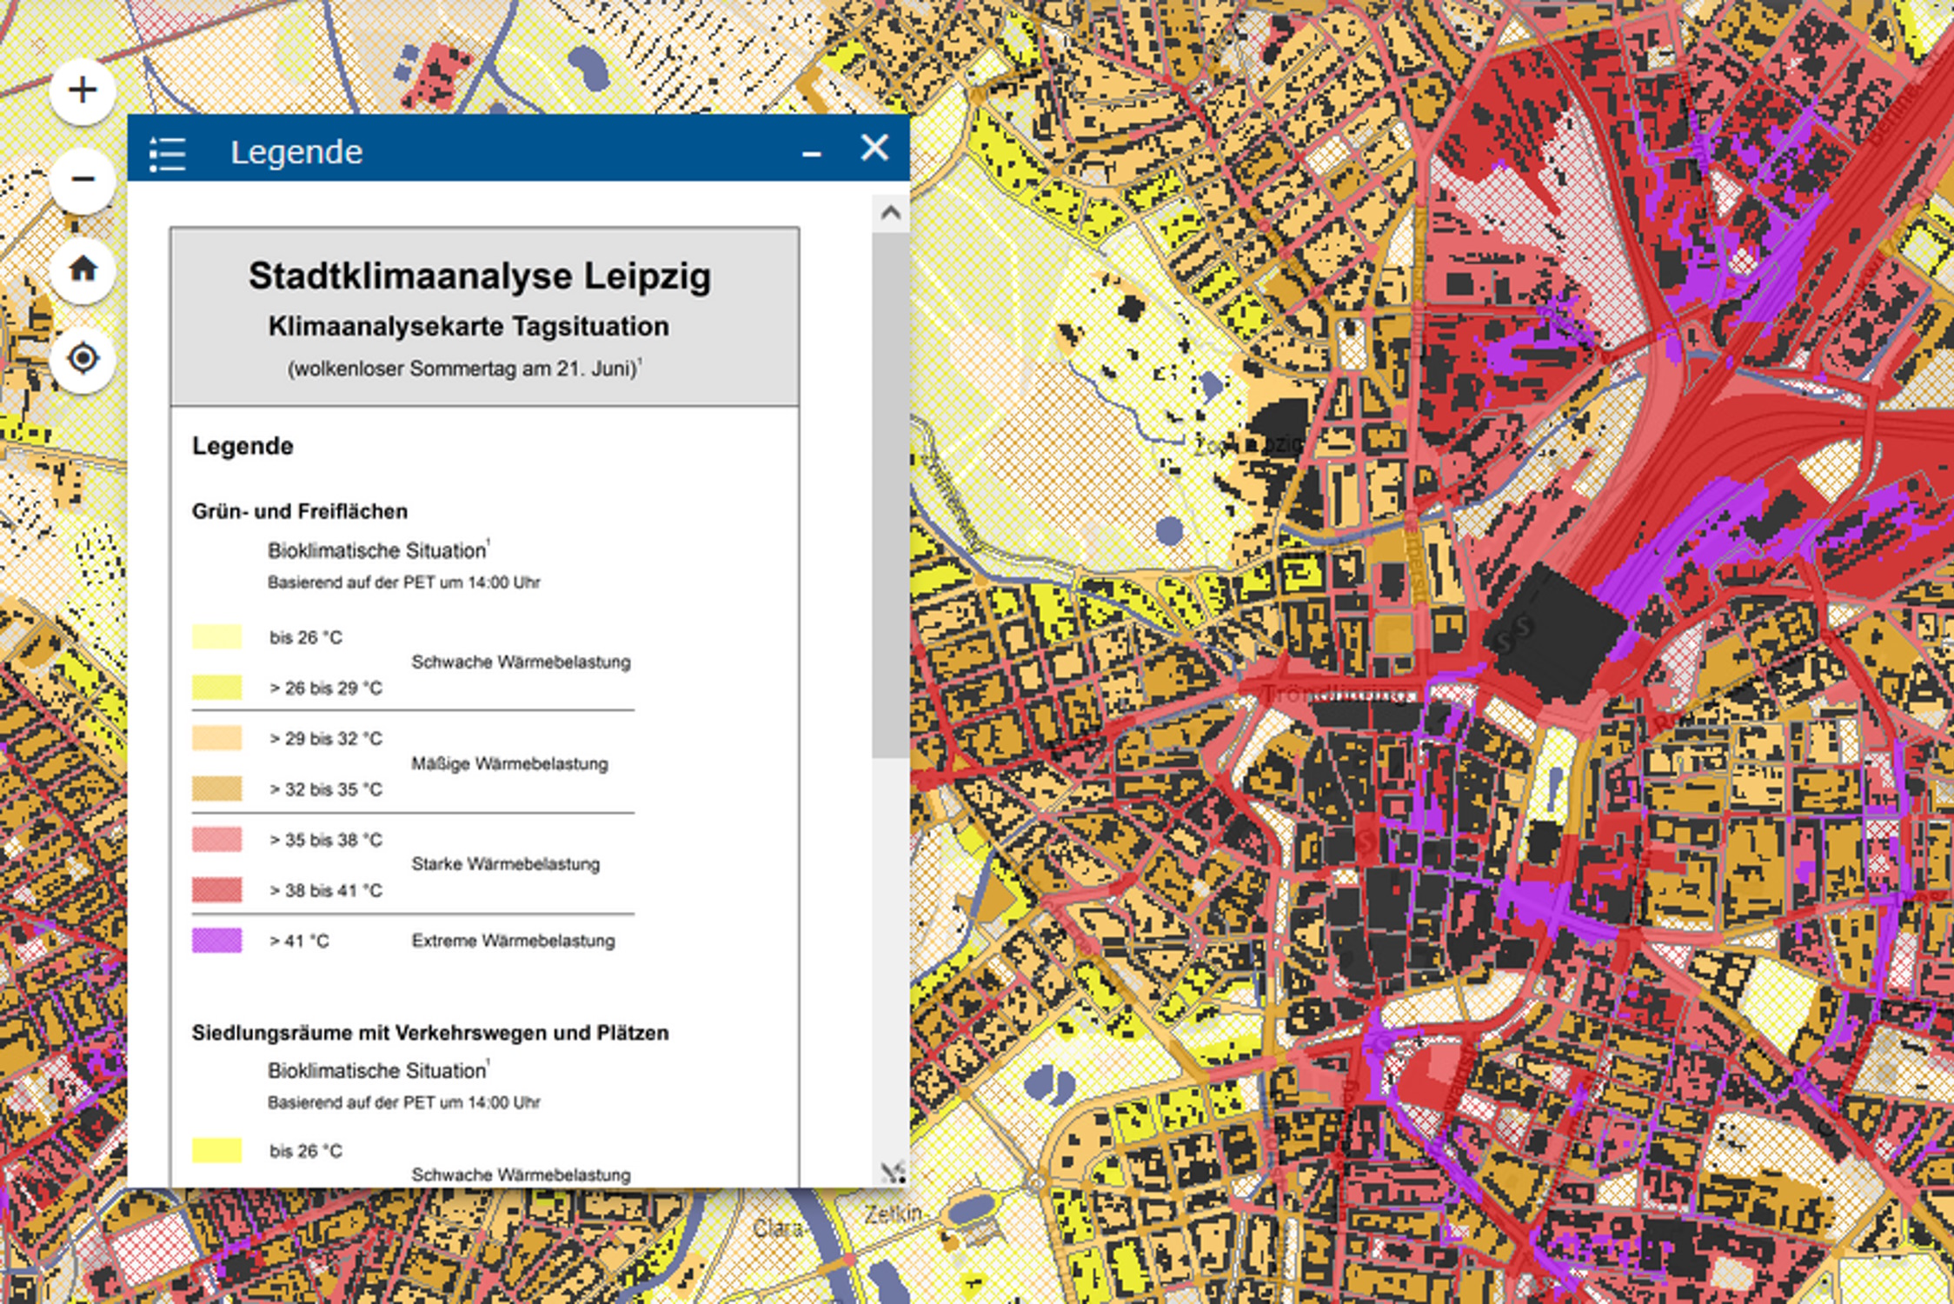
Task: Click the > 29 bis 32 °C orange swatch
Action: coord(216,738)
